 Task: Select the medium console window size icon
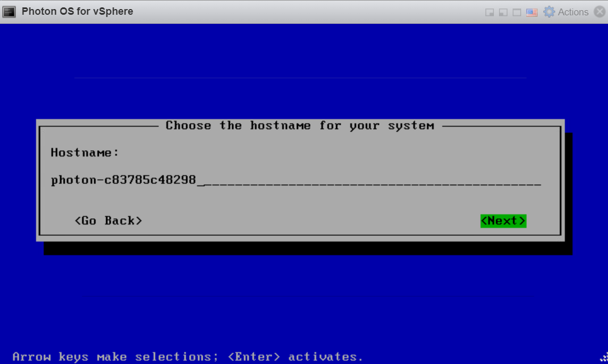click(x=503, y=12)
